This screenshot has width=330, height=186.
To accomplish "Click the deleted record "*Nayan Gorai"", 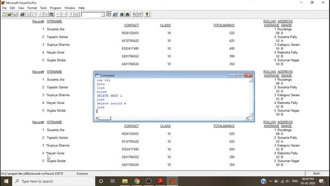I will point(55,153).
